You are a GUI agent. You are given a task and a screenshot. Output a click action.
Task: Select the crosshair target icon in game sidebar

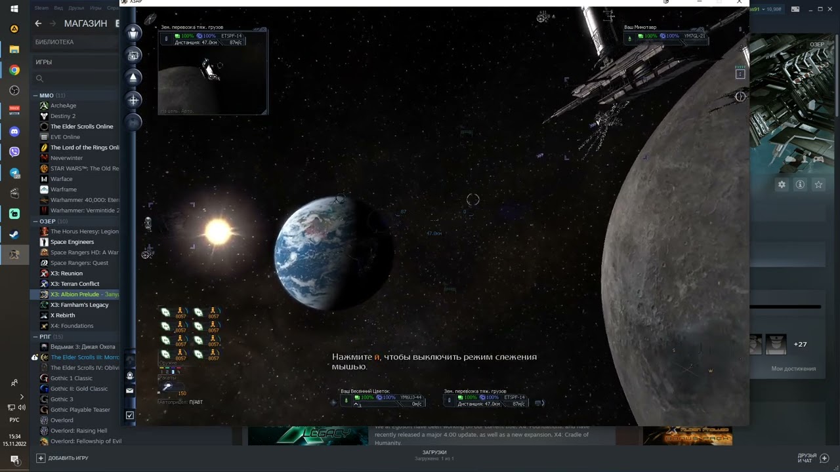[x=133, y=100]
